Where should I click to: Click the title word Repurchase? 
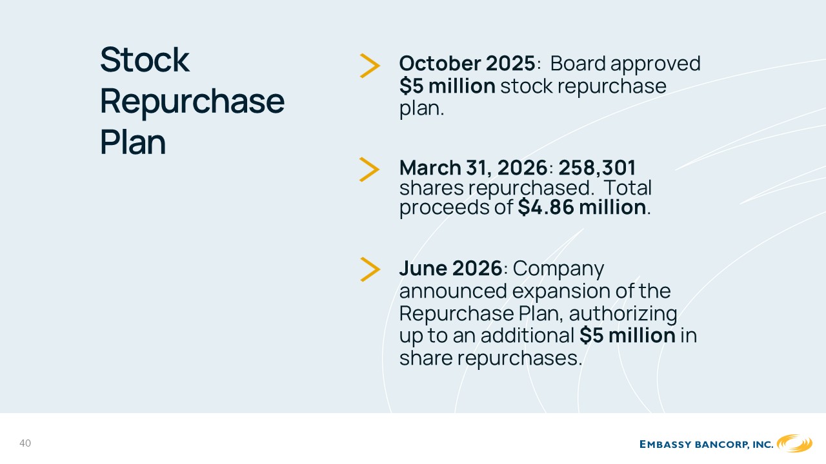(192, 101)
